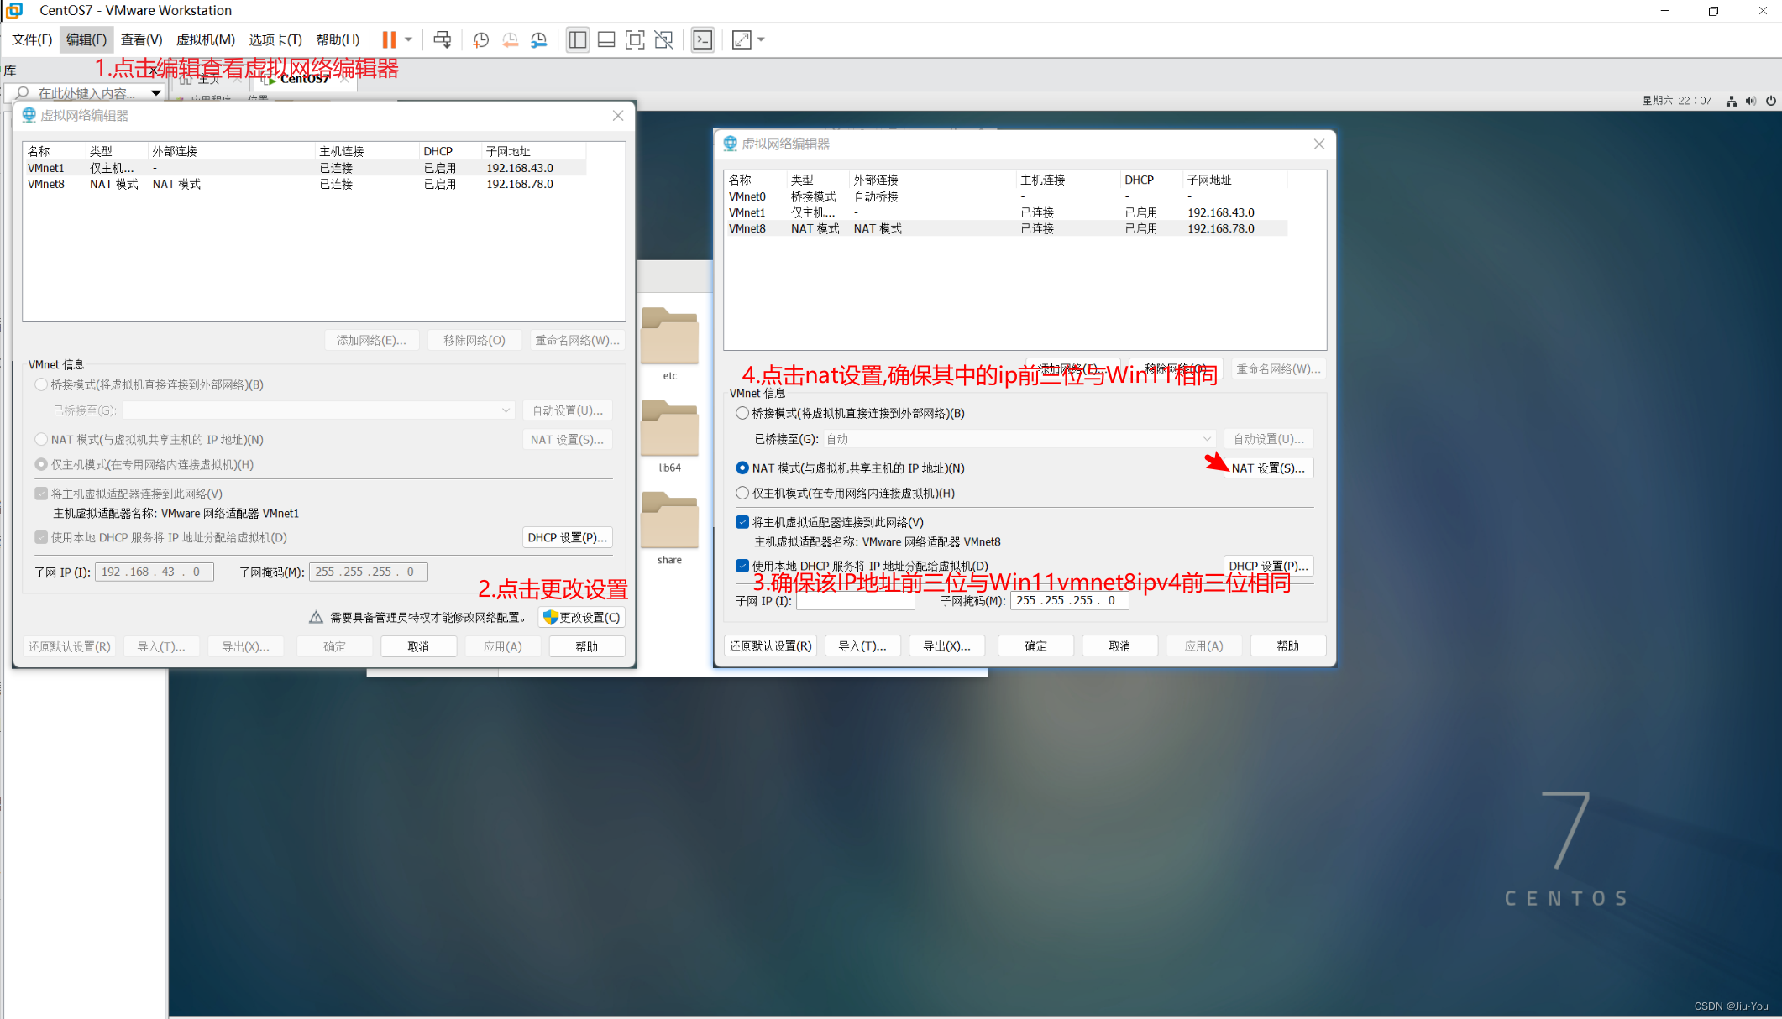The height and width of the screenshot is (1019, 1782).
Task: Open the 查看(V) menu
Action: [141, 39]
